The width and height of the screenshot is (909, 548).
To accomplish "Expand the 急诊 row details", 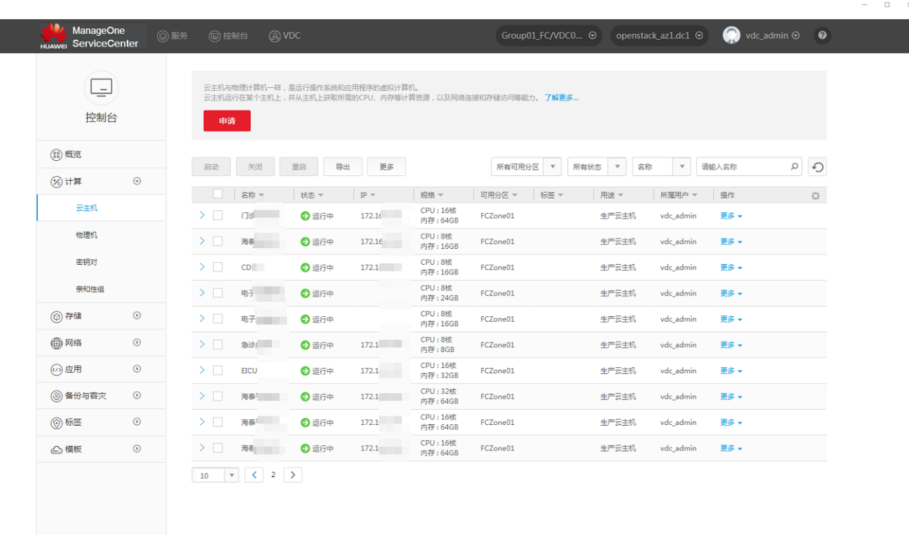I will click(202, 344).
